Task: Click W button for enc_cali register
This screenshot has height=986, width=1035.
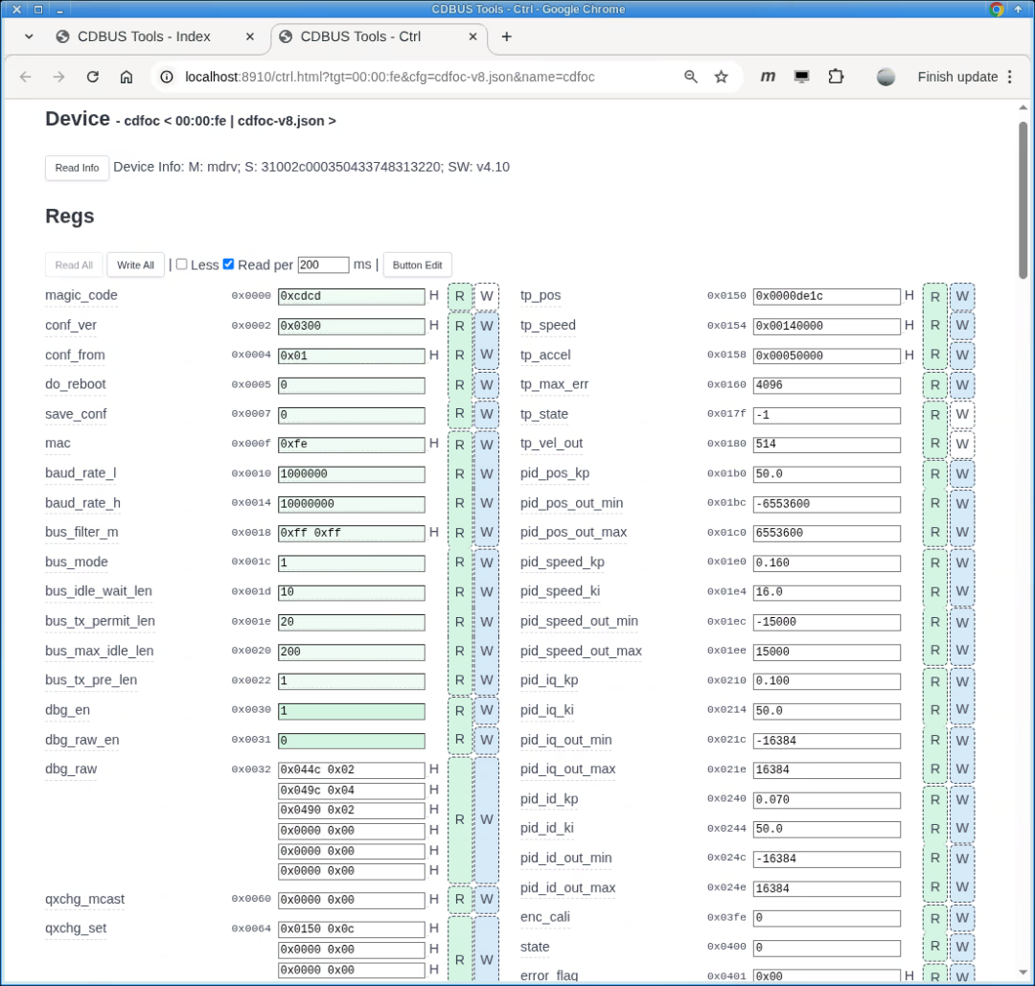Action: (962, 918)
